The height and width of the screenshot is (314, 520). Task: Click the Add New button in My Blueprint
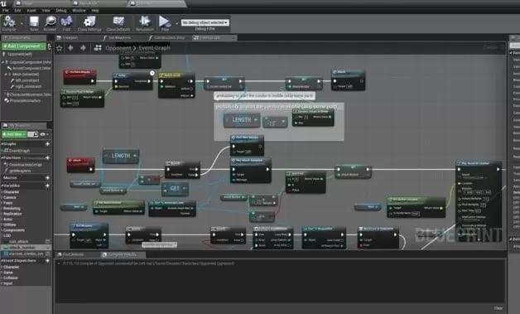coord(13,134)
